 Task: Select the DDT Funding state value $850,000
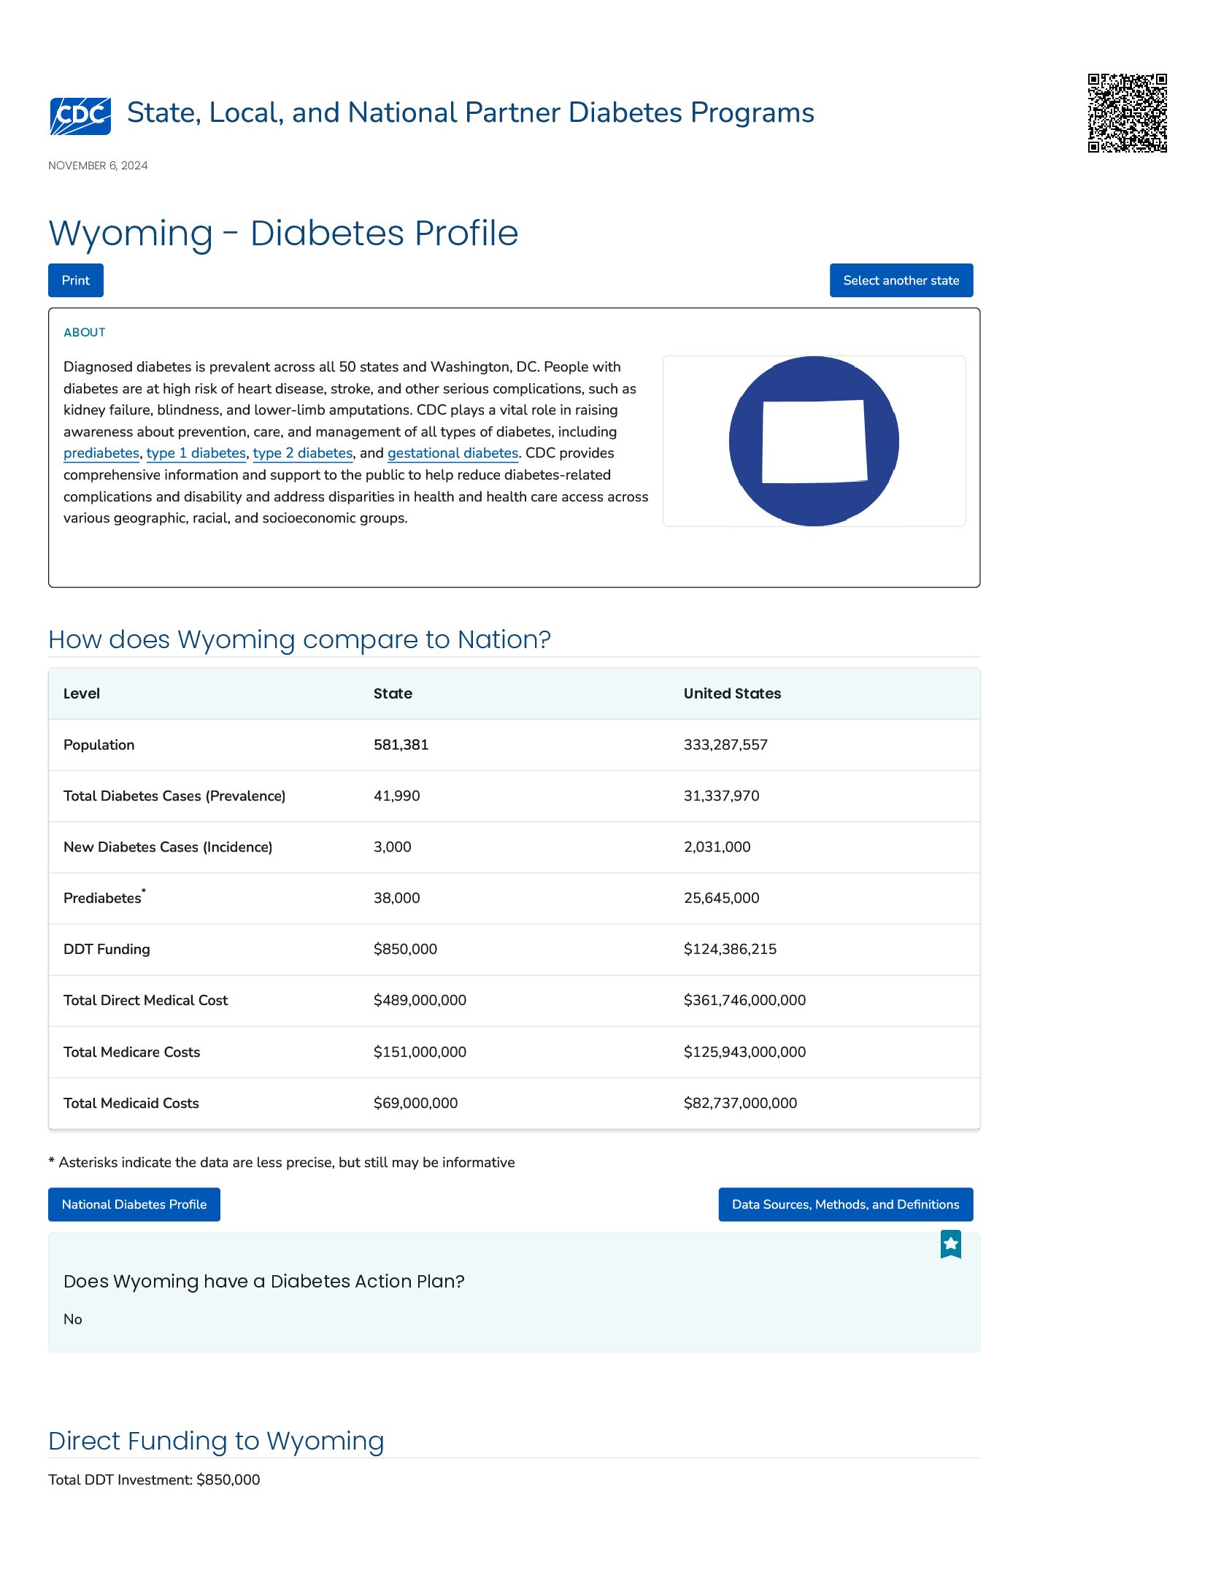(x=405, y=949)
